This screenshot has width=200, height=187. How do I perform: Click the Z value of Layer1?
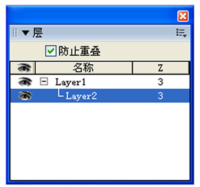tap(160, 82)
